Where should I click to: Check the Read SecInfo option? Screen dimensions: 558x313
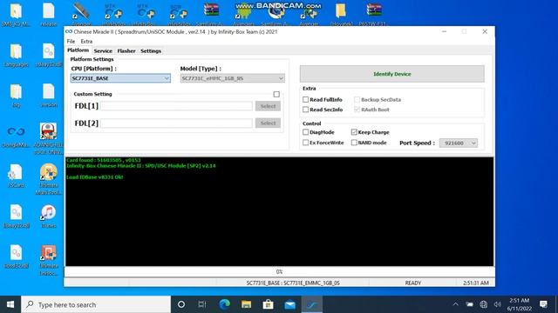tap(306, 110)
